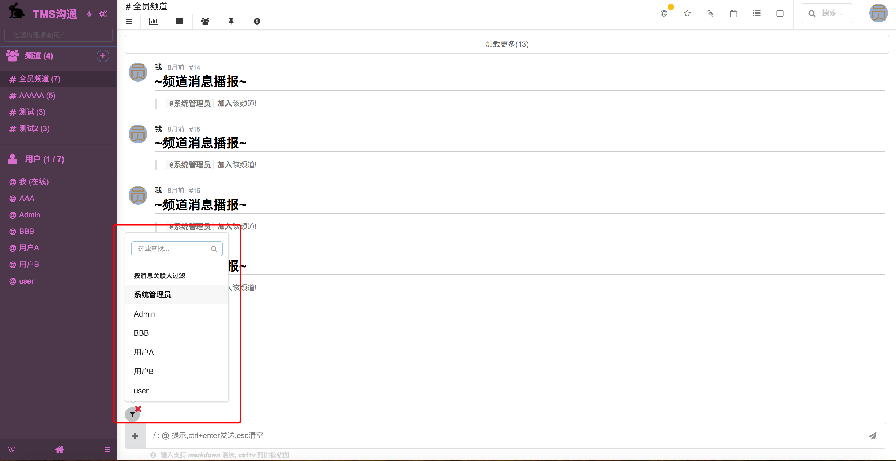This screenshot has height=461, width=896.
Task: Select Admin in filter list
Action: [x=177, y=314]
